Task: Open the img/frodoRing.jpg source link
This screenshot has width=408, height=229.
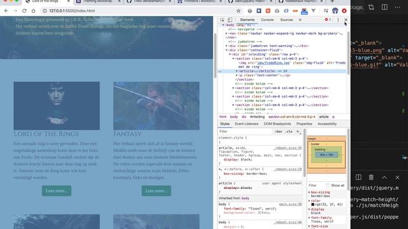Action: 273,63
